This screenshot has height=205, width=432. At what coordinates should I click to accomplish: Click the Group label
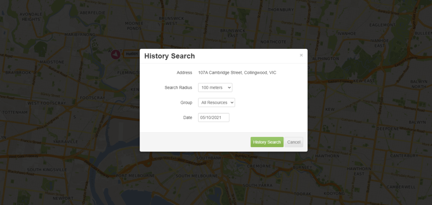pyautogui.click(x=186, y=102)
